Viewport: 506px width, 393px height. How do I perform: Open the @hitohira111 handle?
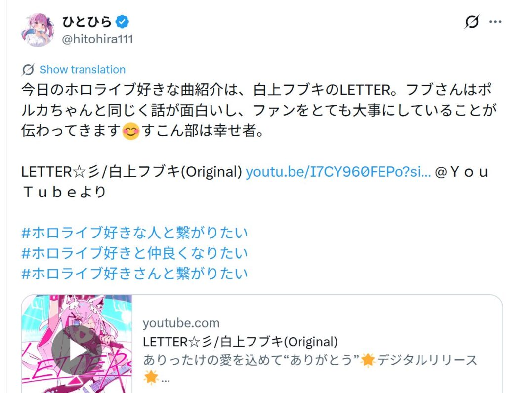tap(97, 39)
